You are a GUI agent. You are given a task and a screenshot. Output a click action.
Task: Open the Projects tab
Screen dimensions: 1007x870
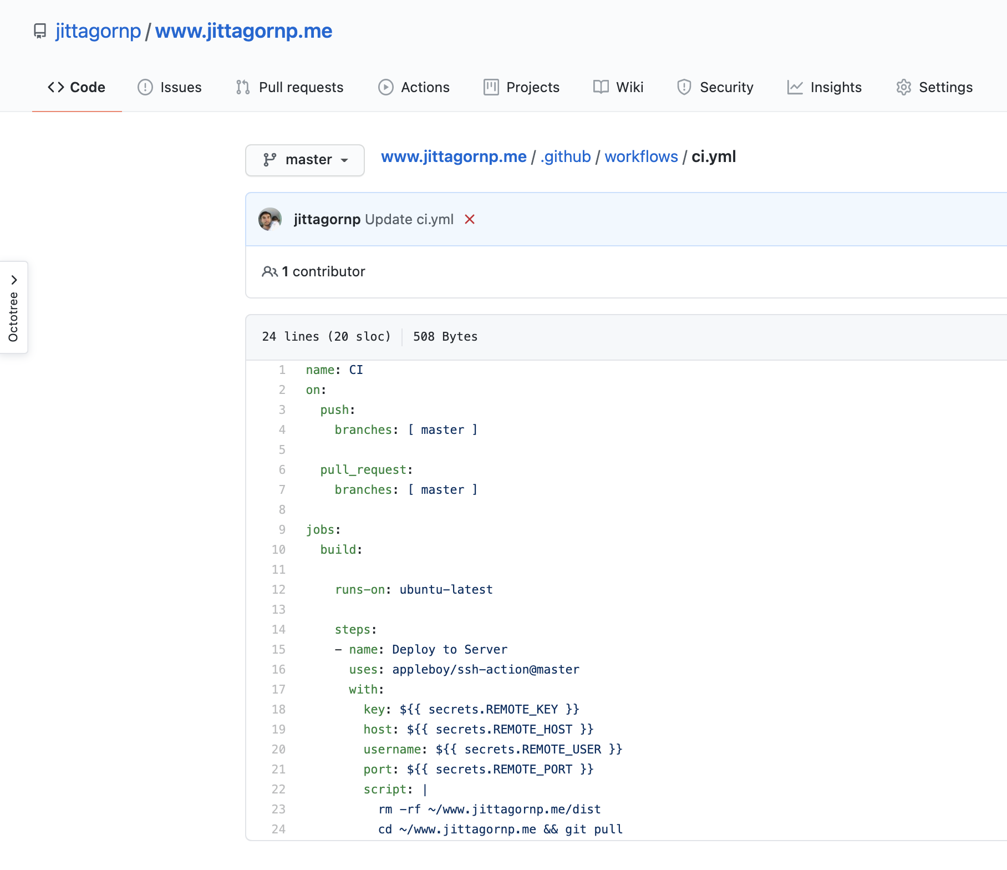click(521, 88)
